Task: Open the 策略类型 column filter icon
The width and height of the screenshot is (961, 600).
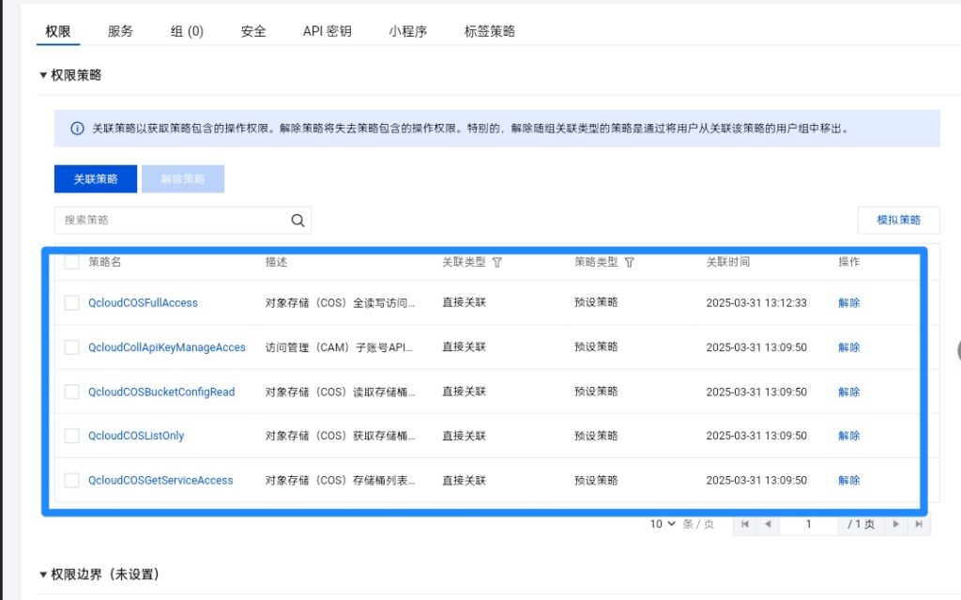Action: coord(630,263)
